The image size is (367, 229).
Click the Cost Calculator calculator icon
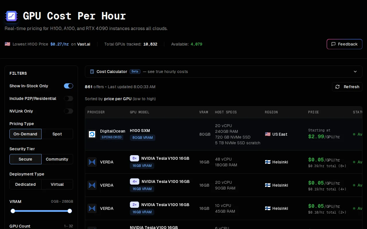point(92,72)
